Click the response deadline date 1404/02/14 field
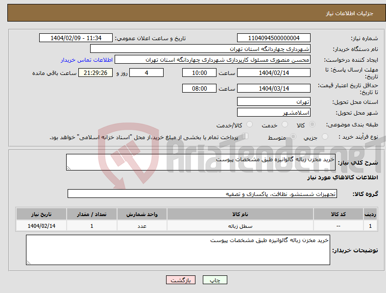 click(273, 73)
